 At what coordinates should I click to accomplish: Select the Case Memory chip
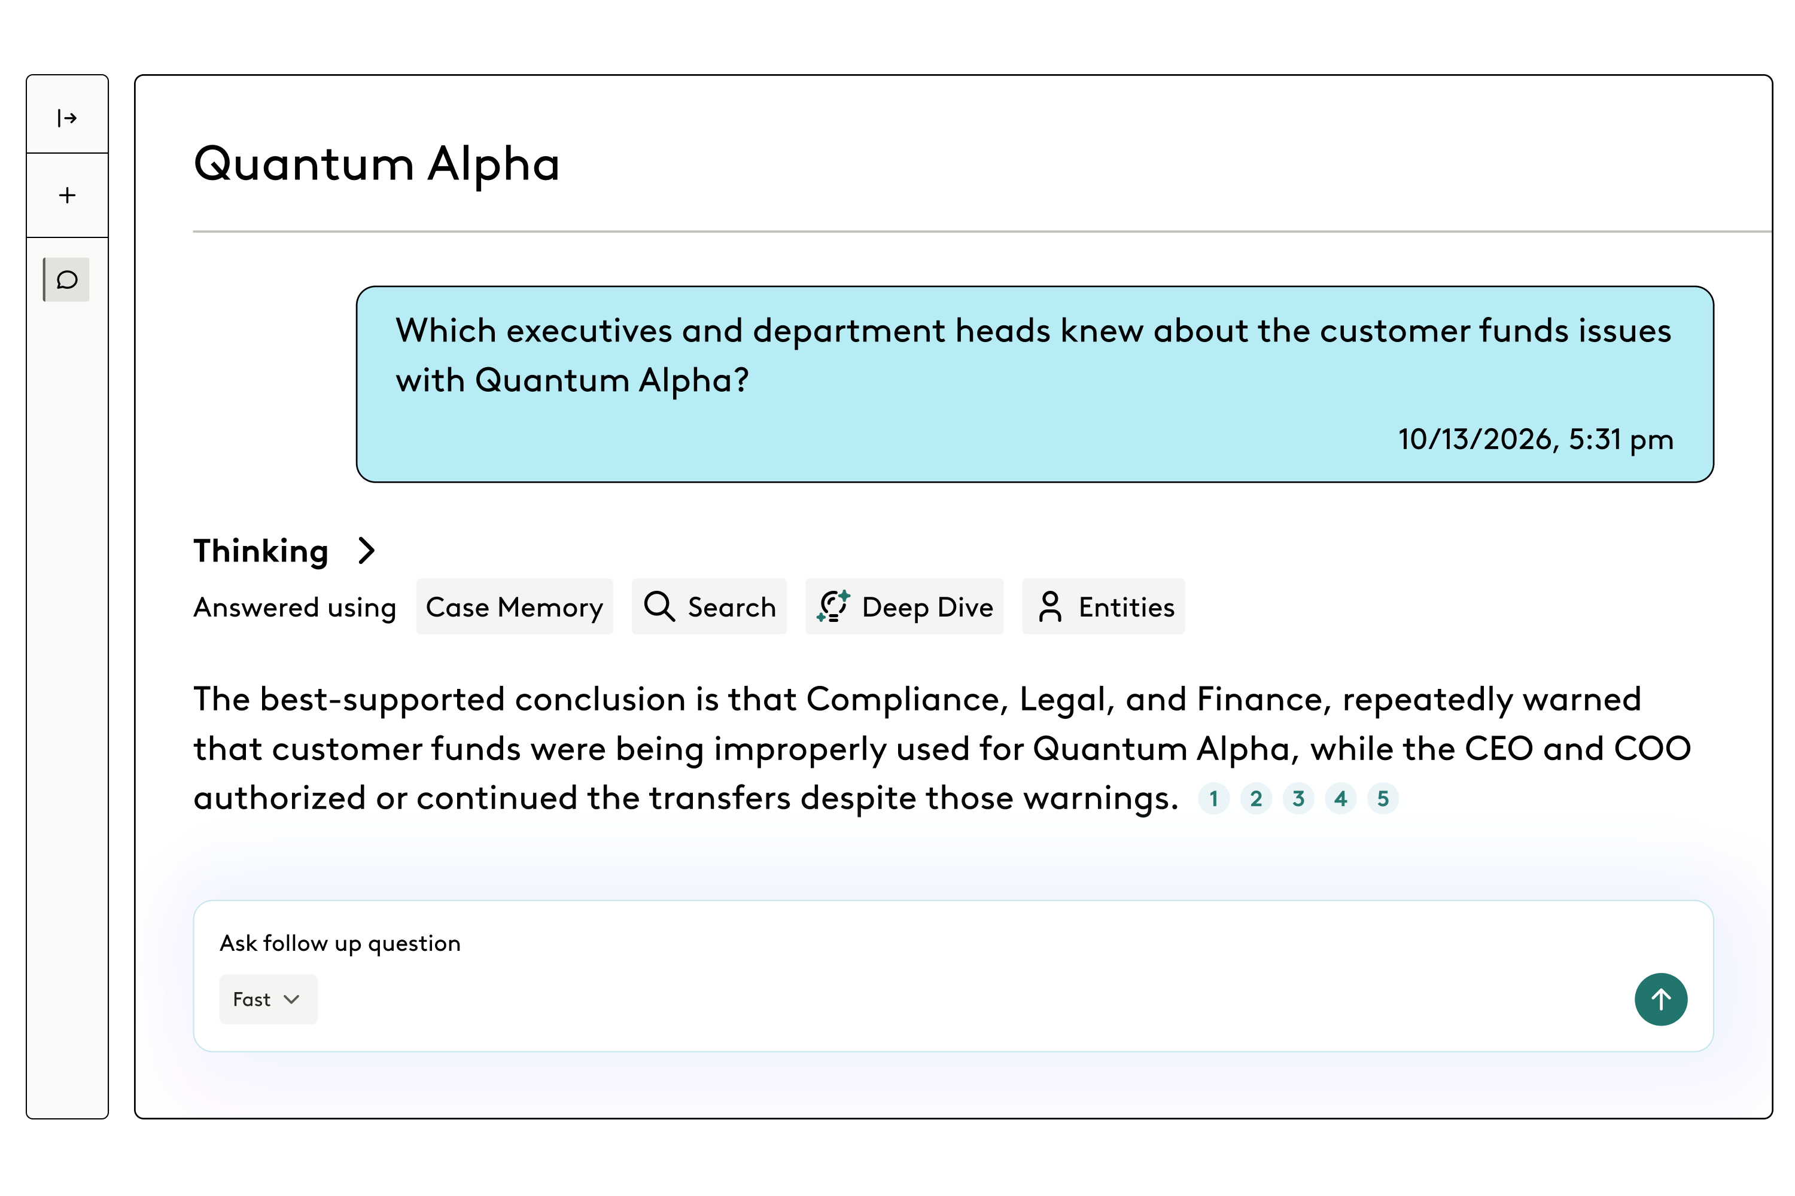coord(515,607)
